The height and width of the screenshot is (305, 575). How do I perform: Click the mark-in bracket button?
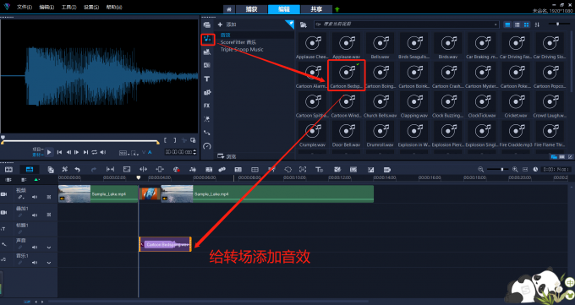click(x=166, y=140)
